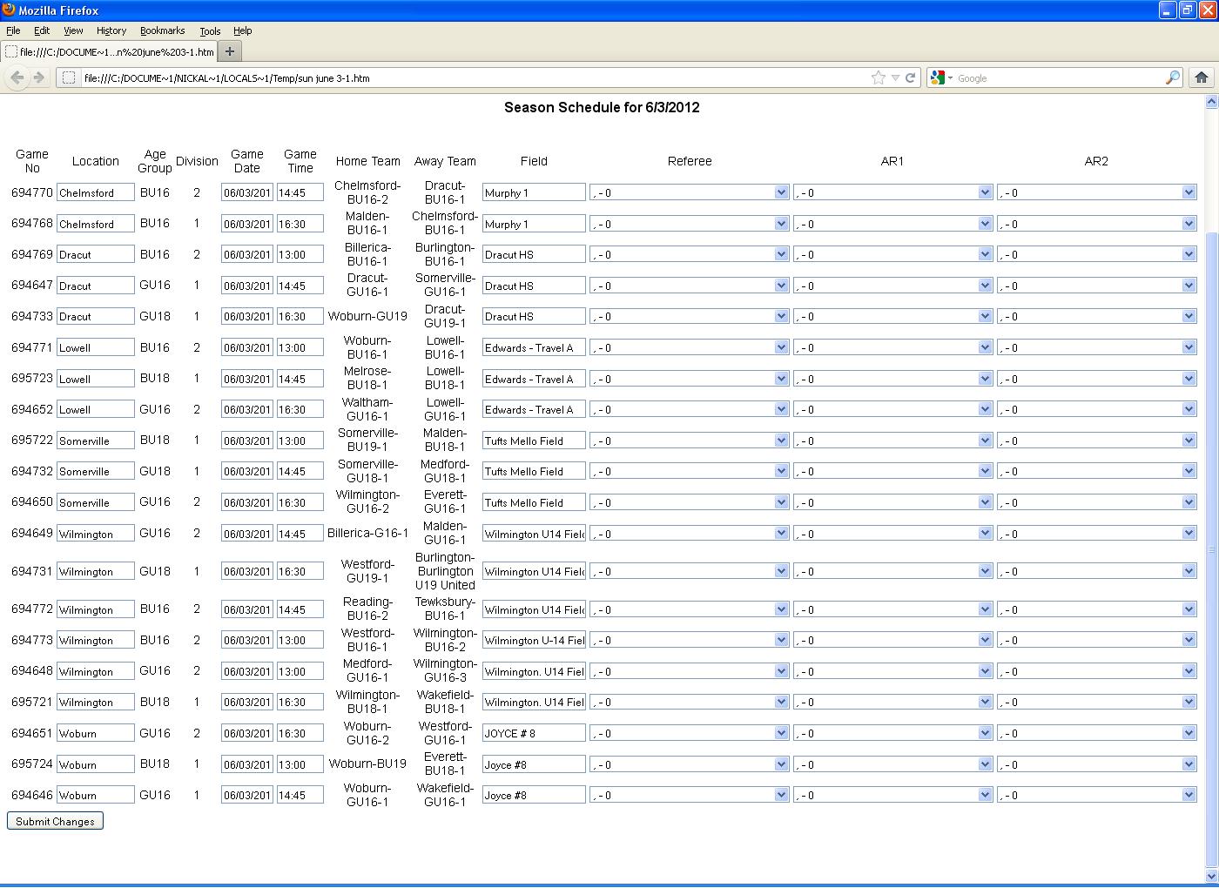The width and height of the screenshot is (1219, 888).
Task: Edit Location field for game 694770
Action: [96, 192]
